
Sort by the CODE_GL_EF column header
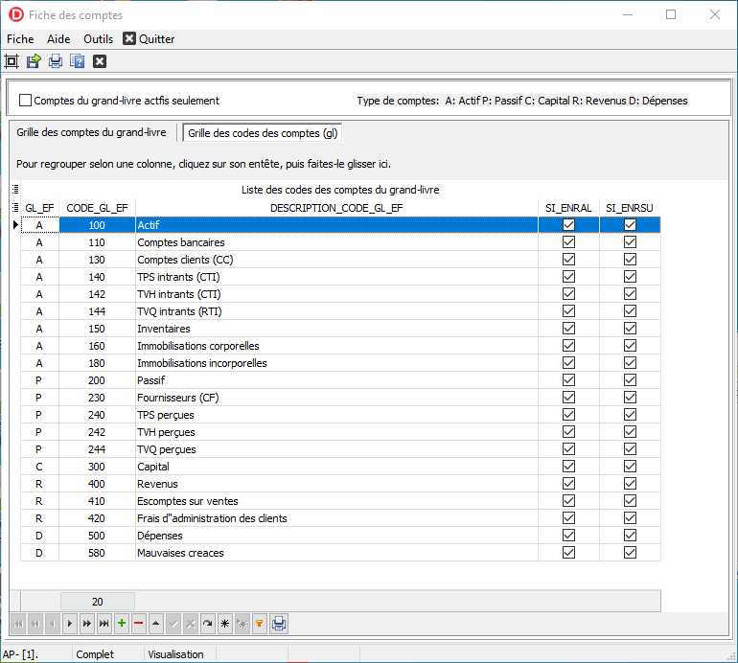97,208
